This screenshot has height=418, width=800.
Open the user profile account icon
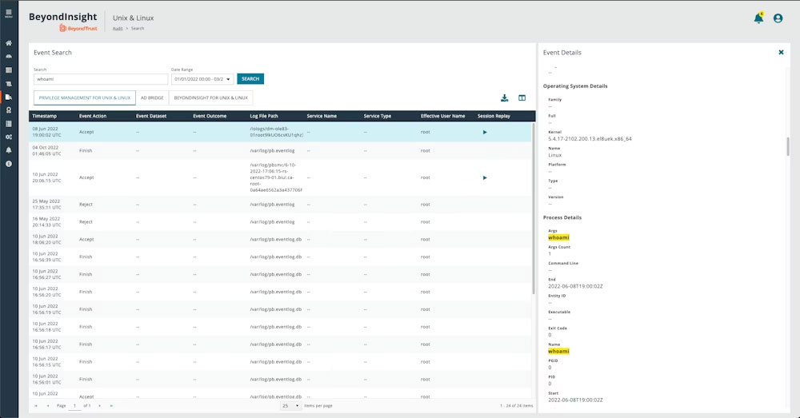pyautogui.click(x=778, y=18)
